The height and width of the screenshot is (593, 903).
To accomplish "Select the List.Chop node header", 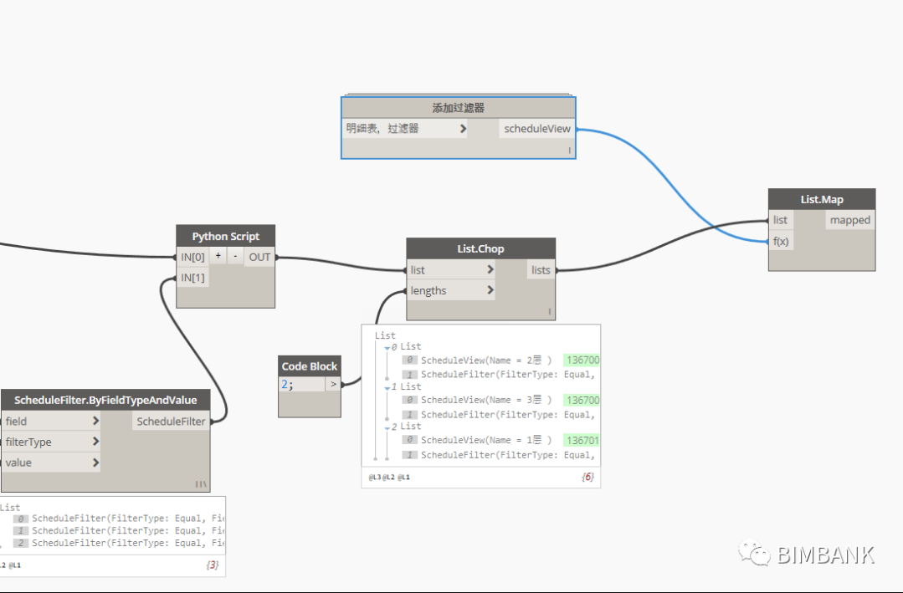I will click(481, 248).
